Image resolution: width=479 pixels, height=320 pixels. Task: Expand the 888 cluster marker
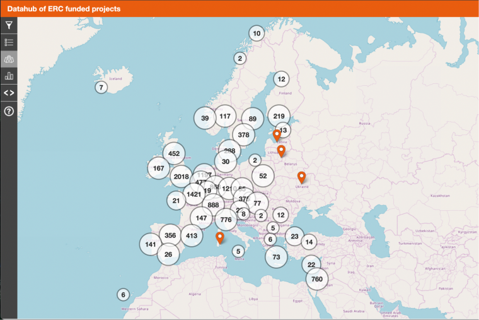213,205
